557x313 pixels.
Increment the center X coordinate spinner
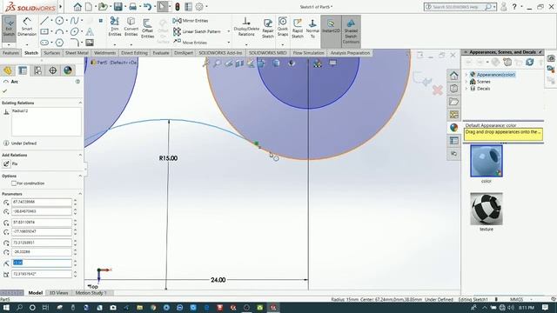75,200
